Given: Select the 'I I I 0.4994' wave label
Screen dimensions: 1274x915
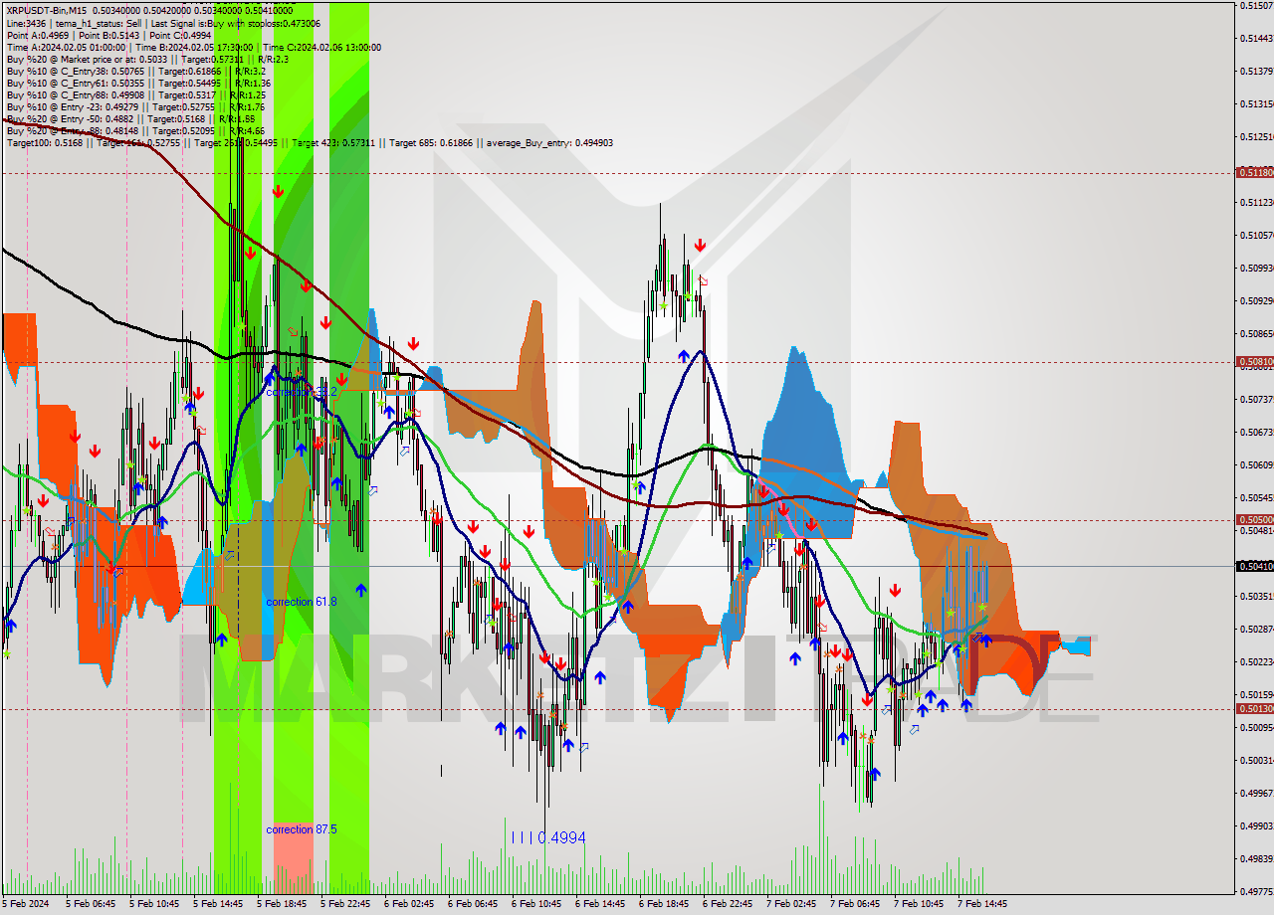Looking at the screenshot, I should click(547, 838).
